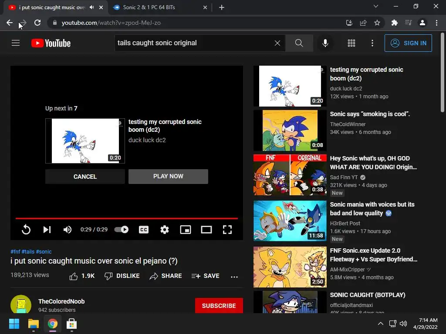Open the Chrome extensions puzzle icon
Viewport: 446px width, 334px height.
click(394, 23)
